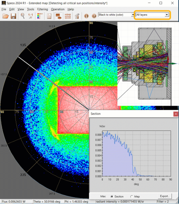
Task: Select the Map radio button
Action: pyautogui.click(x=131, y=196)
